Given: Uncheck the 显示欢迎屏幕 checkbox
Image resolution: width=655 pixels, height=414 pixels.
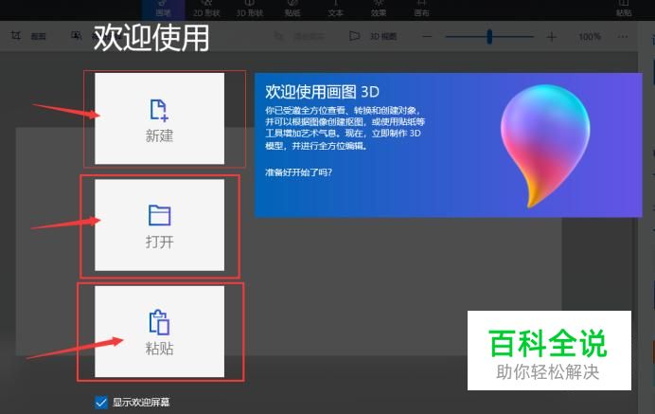Looking at the screenshot, I should [100, 403].
